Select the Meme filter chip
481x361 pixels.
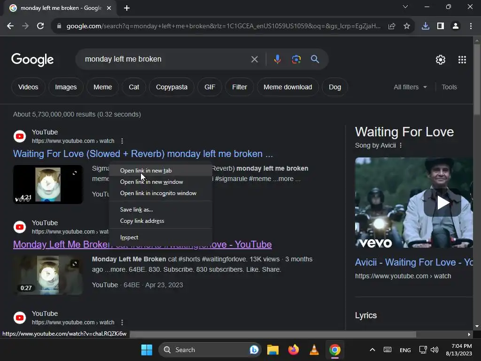click(x=103, y=87)
